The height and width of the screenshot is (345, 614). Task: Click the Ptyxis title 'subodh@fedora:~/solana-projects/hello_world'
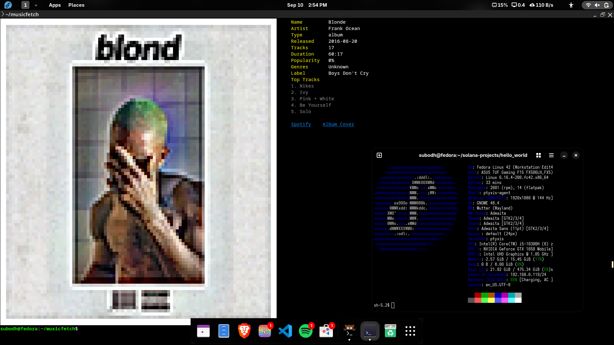473,155
